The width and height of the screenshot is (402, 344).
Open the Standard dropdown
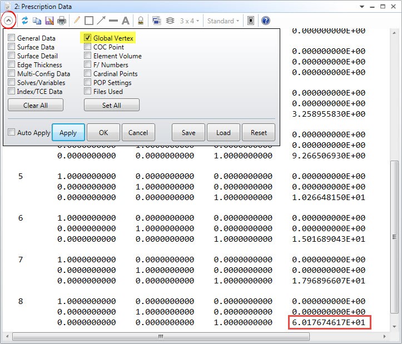[x=223, y=21]
